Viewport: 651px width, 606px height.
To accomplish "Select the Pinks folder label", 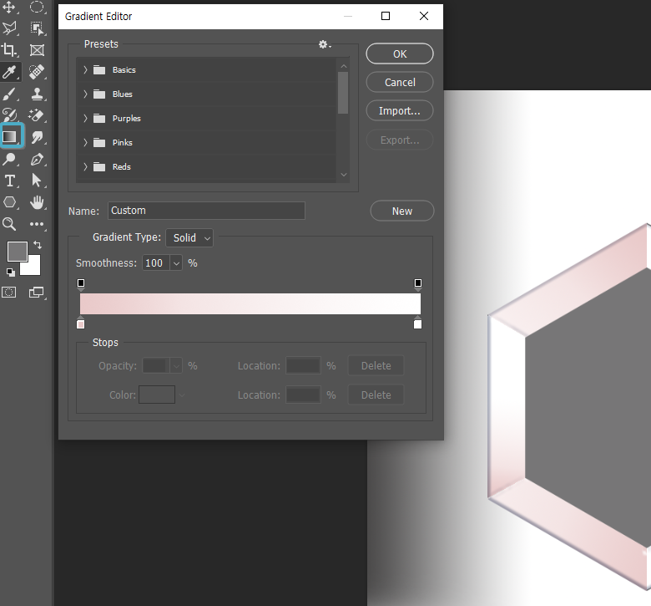I will point(123,142).
